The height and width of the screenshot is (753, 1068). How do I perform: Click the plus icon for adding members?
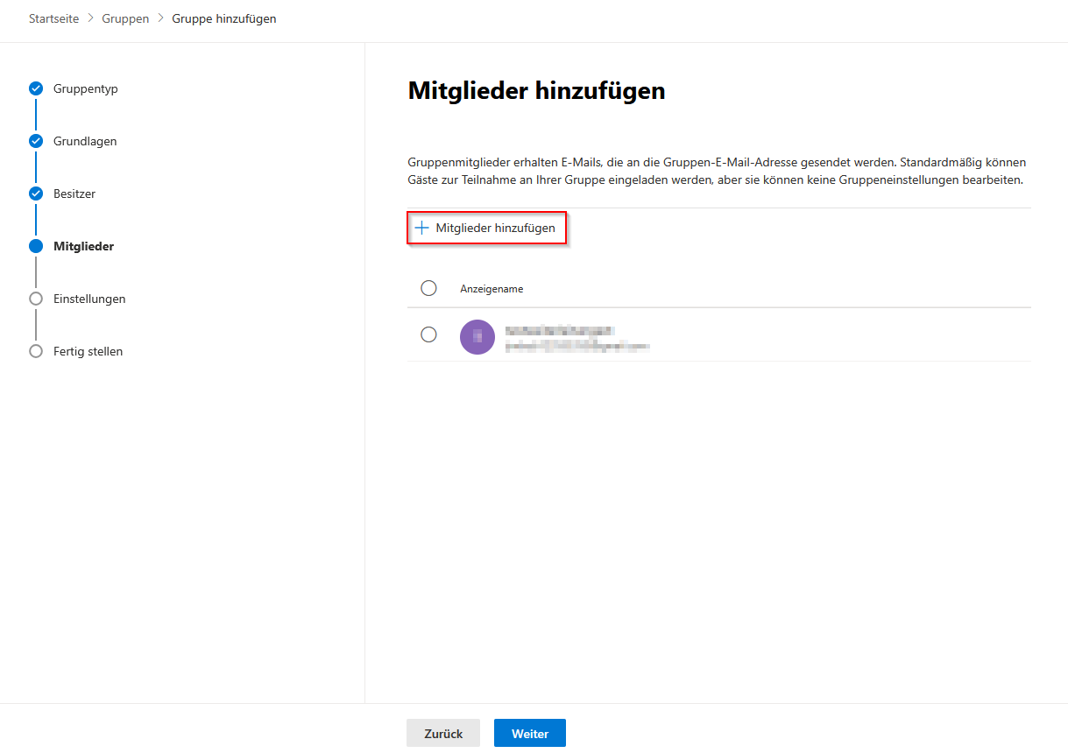pos(421,228)
